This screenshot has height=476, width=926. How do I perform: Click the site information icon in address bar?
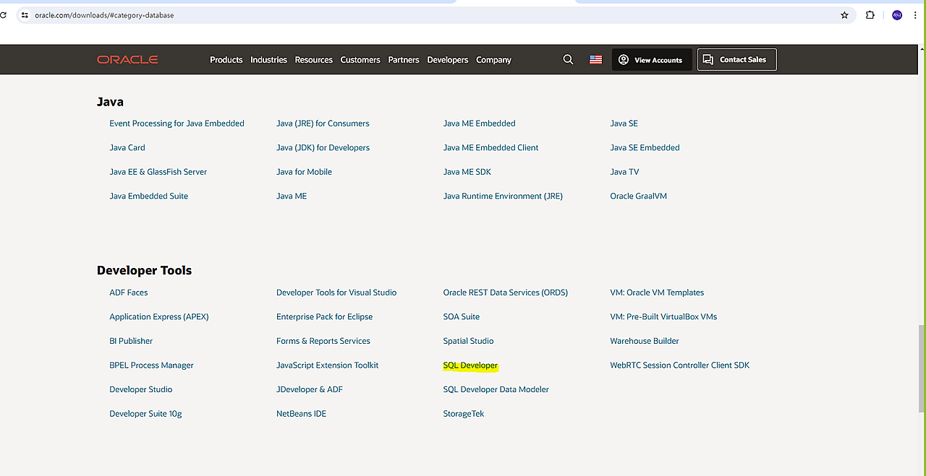24,15
